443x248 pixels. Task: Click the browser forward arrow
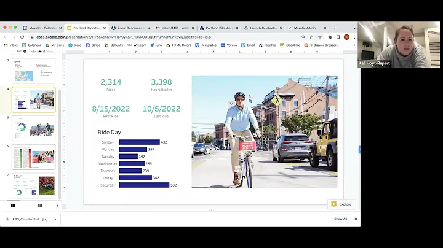[x=14, y=37]
